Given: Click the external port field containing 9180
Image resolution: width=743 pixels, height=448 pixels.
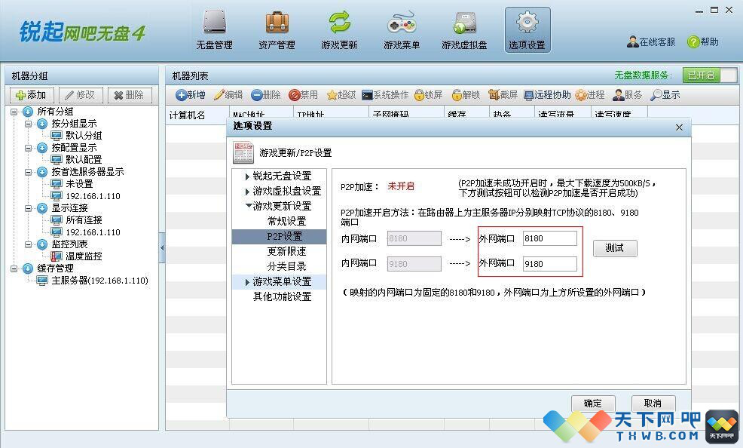Looking at the screenshot, I should point(549,264).
